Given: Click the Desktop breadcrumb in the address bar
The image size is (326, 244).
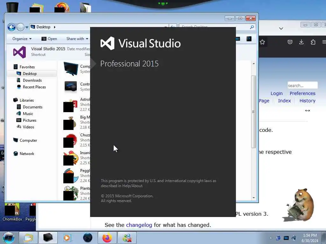Looking at the screenshot, I should 43,27.
